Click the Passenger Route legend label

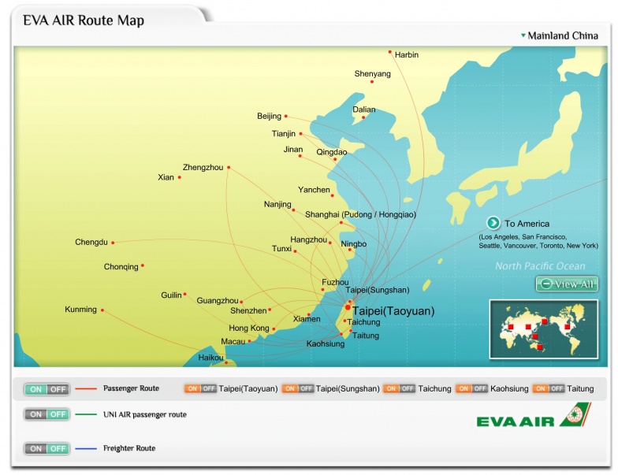tap(131, 388)
